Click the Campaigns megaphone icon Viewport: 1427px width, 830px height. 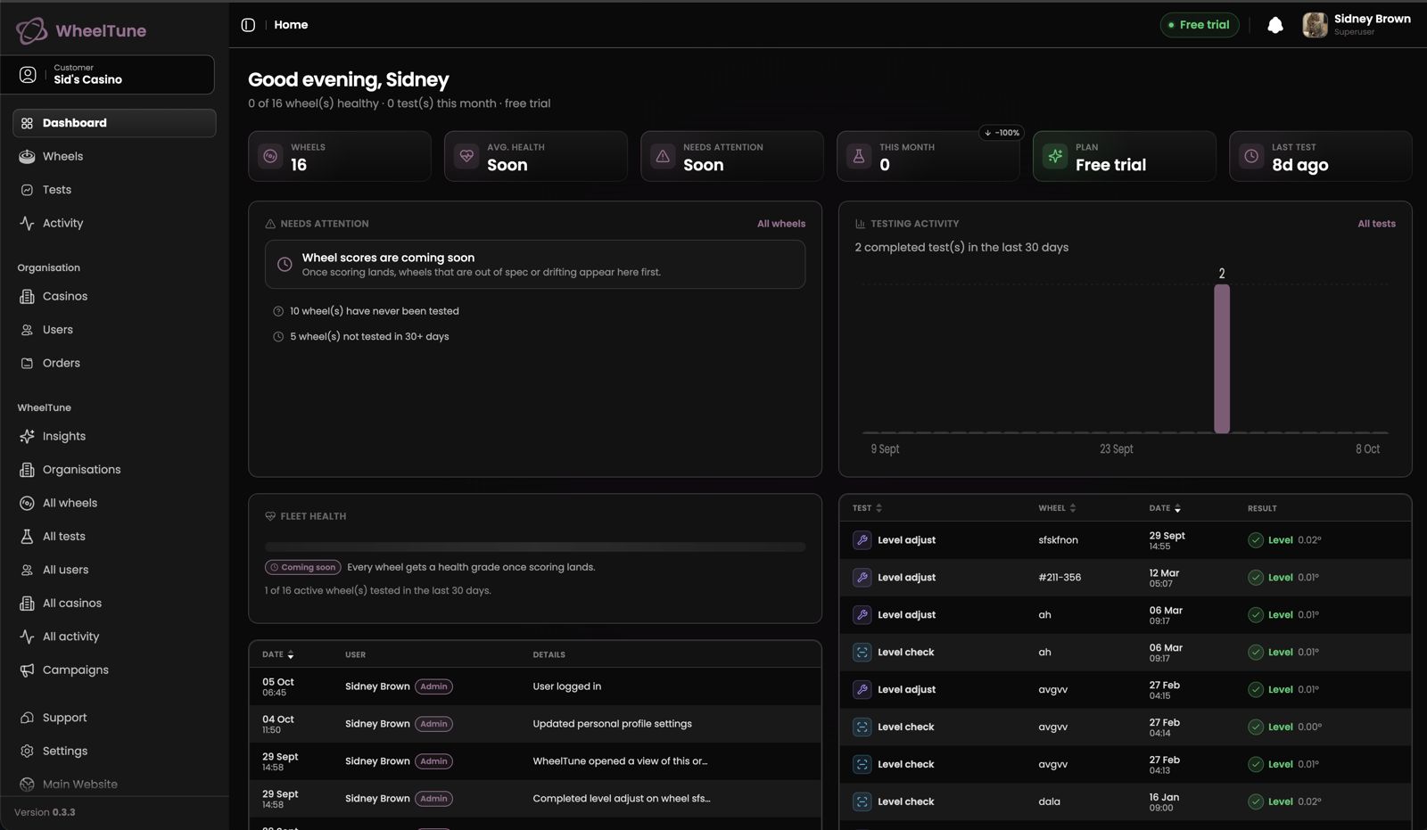pyautogui.click(x=27, y=670)
